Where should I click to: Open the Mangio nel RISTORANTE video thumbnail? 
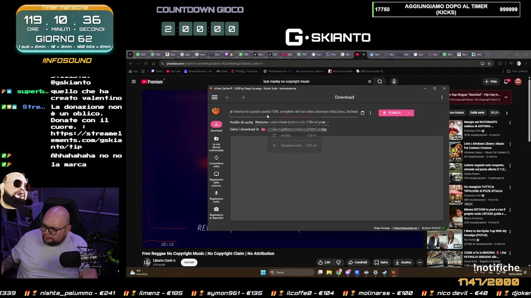click(455, 130)
